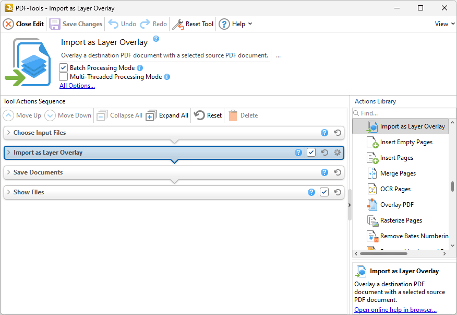Select Merge Pages action
Image resolution: width=457 pixels, height=315 pixels.
401,173
